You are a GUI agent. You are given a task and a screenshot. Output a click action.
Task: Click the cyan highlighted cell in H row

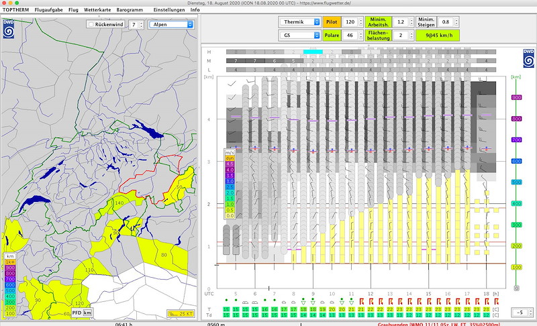click(x=313, y=52)
